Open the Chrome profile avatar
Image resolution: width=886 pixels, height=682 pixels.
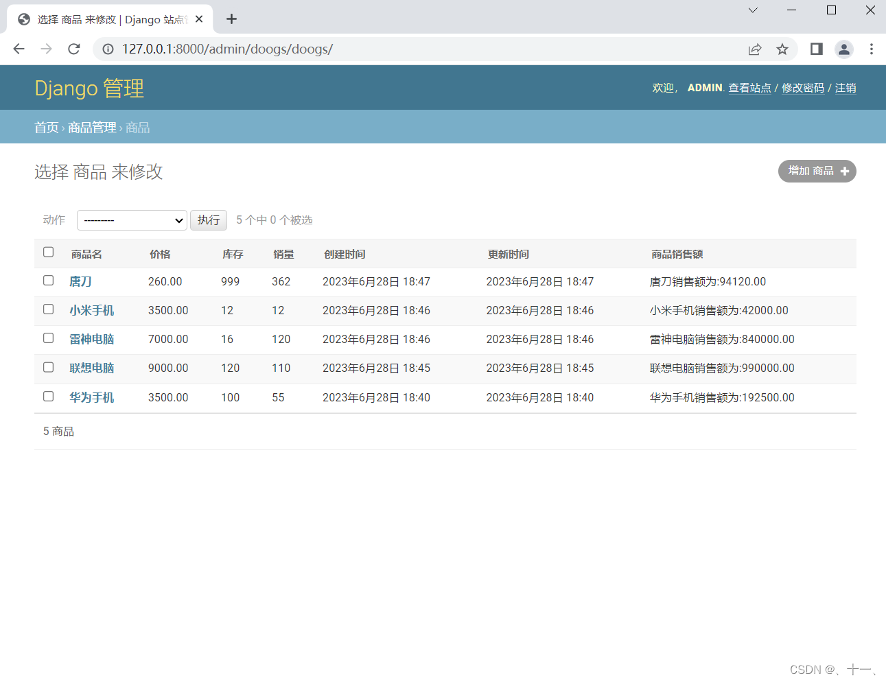click(x=844, y=49)
